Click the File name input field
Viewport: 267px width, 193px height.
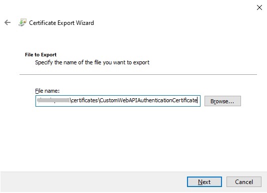point(118,101)
